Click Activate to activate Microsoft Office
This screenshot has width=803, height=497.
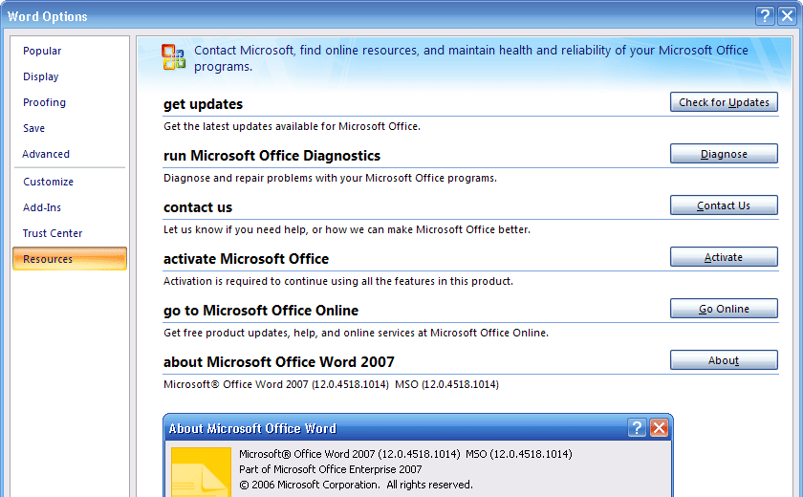(x=724, y=257)
